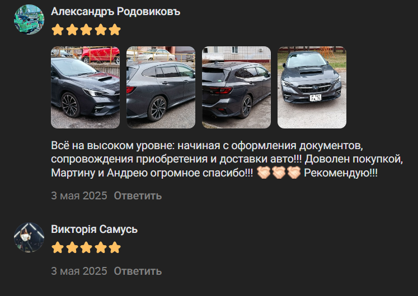Click the fifth star of Викторія's rating
418x296 pixels.
click(115, 247)
